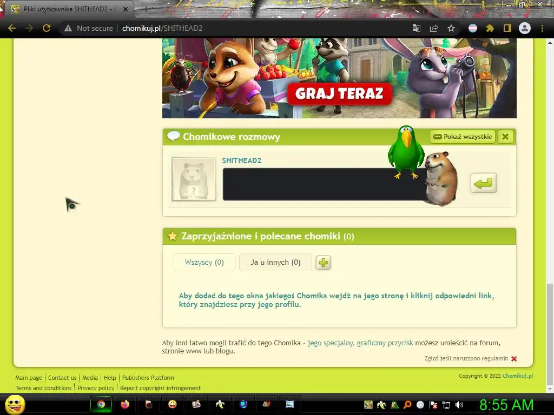Open Terms and conditions footer link
The image size is (554, 415).
pos(43,388)
